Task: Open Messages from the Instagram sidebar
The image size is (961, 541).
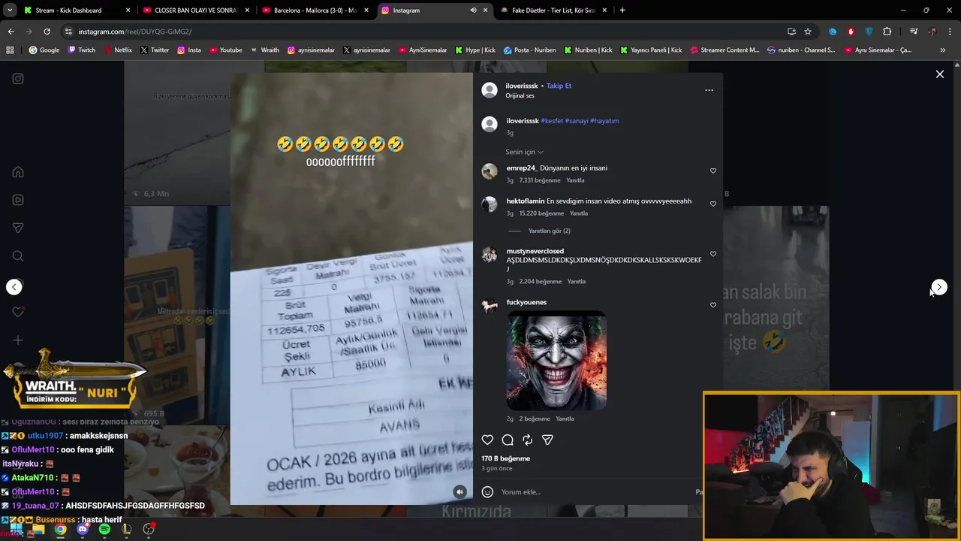Action: (18, 228)
